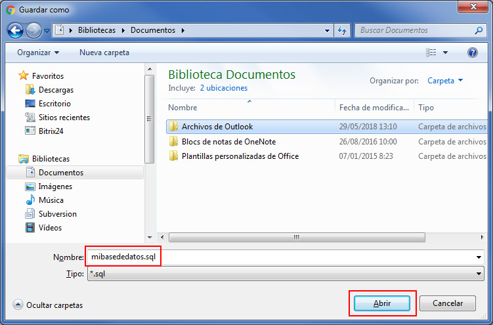Click the Cancelar button
This screenshot has width=493, height=325.
click(x=448, y=303)
